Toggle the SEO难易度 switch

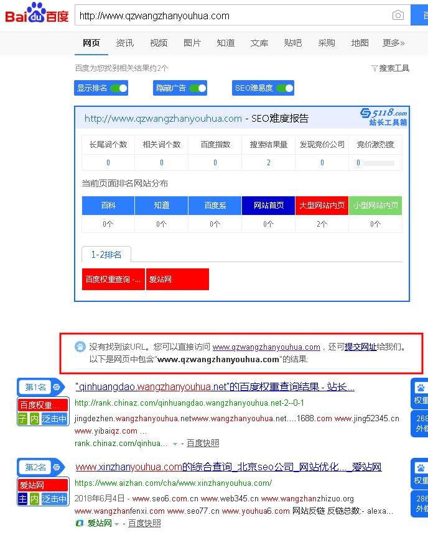285,88
